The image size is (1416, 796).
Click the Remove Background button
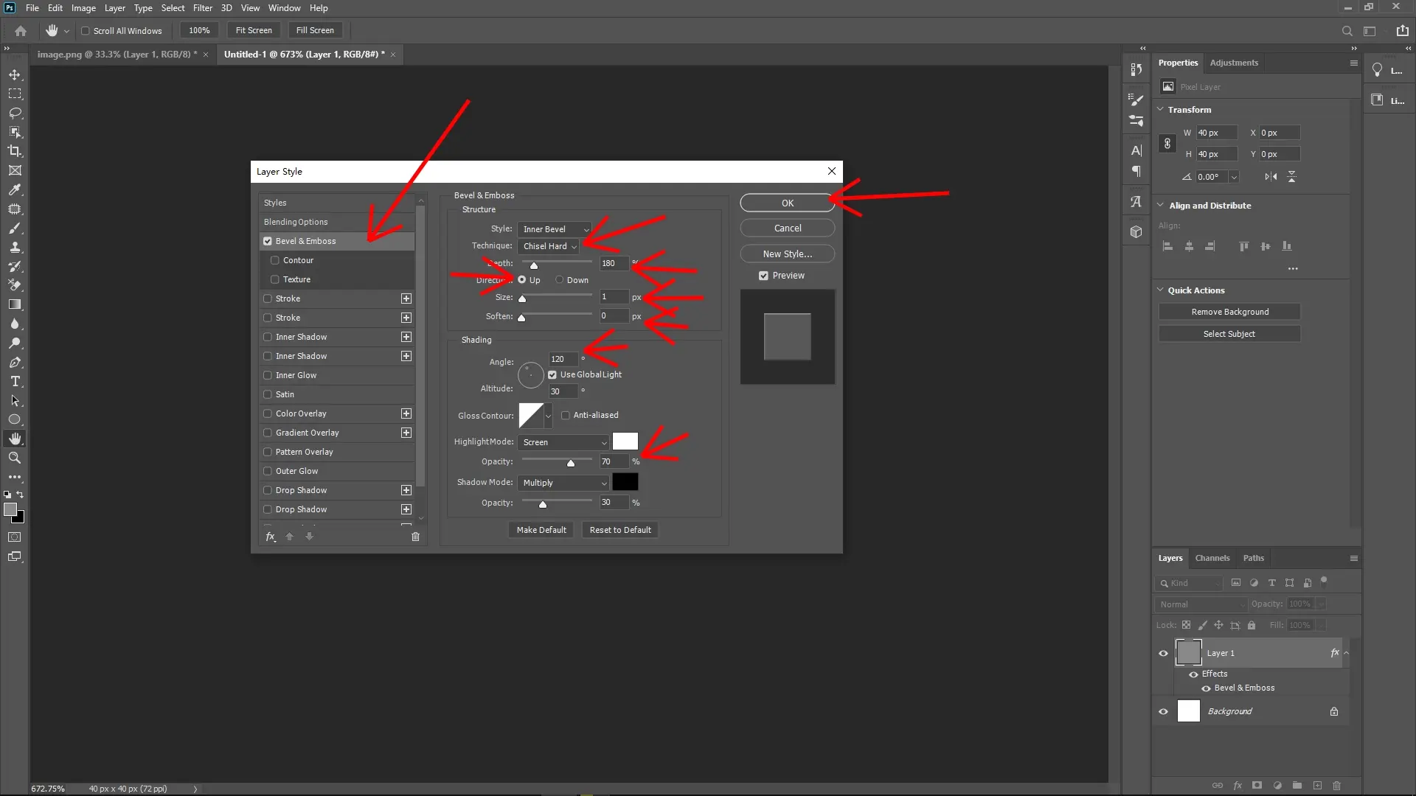click(1229, 311)
